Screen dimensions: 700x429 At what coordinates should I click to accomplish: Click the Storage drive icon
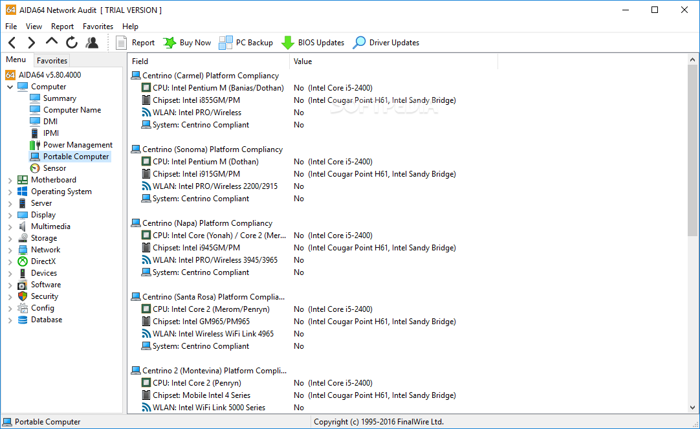[x=23, y=238]
